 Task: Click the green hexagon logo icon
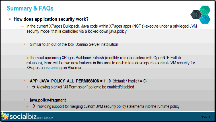coord(205,10)
